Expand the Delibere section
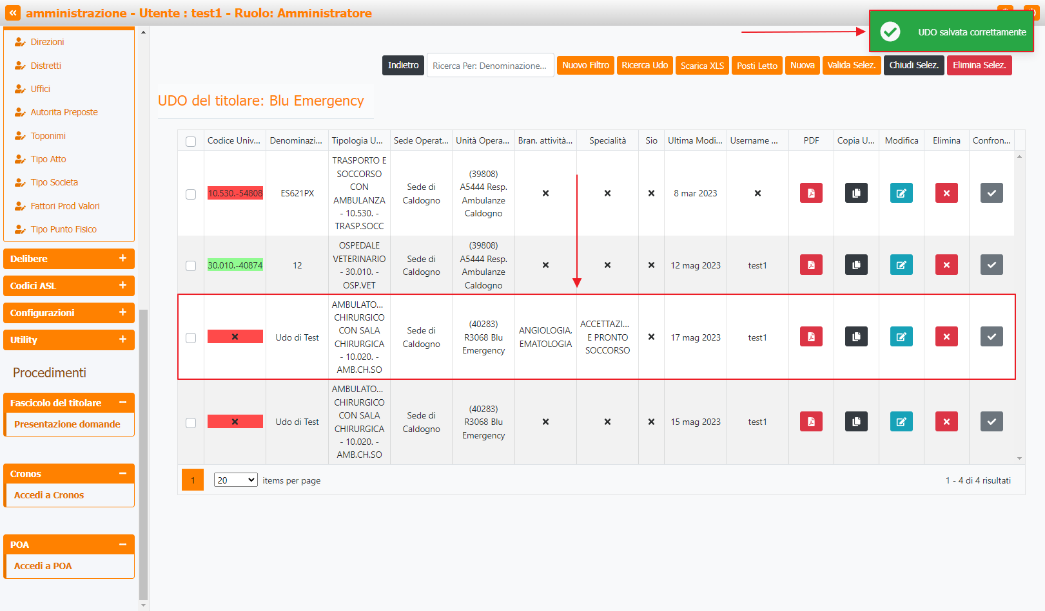Viewport: 1045px width, 611px height. pos(69,259)
